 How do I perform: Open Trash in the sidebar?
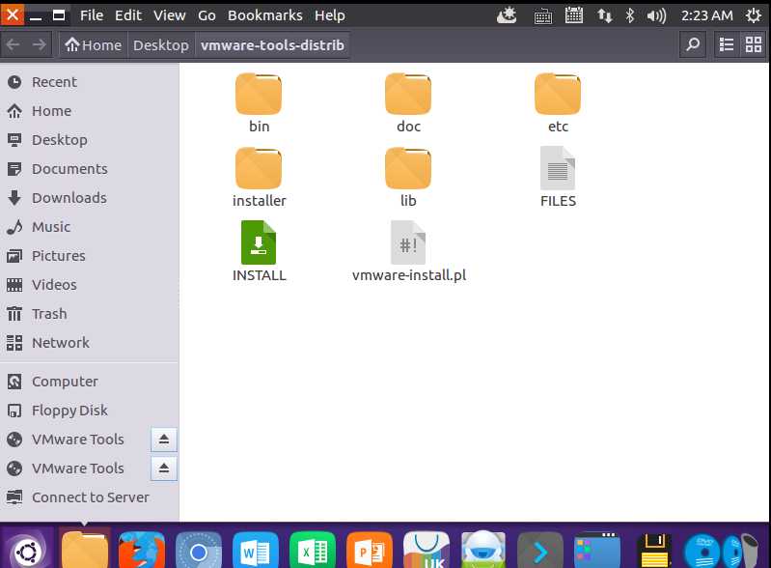tap(89, 314)
